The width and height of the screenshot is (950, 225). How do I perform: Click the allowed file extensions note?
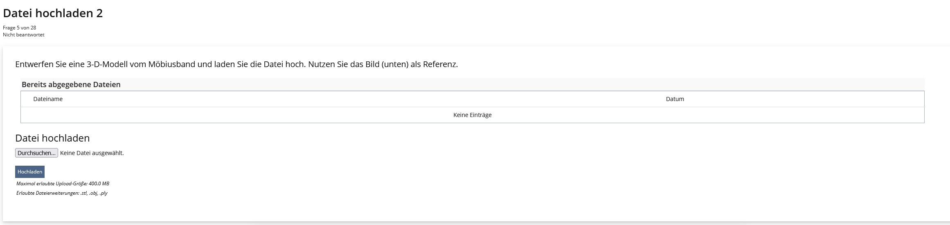(62, 193)
